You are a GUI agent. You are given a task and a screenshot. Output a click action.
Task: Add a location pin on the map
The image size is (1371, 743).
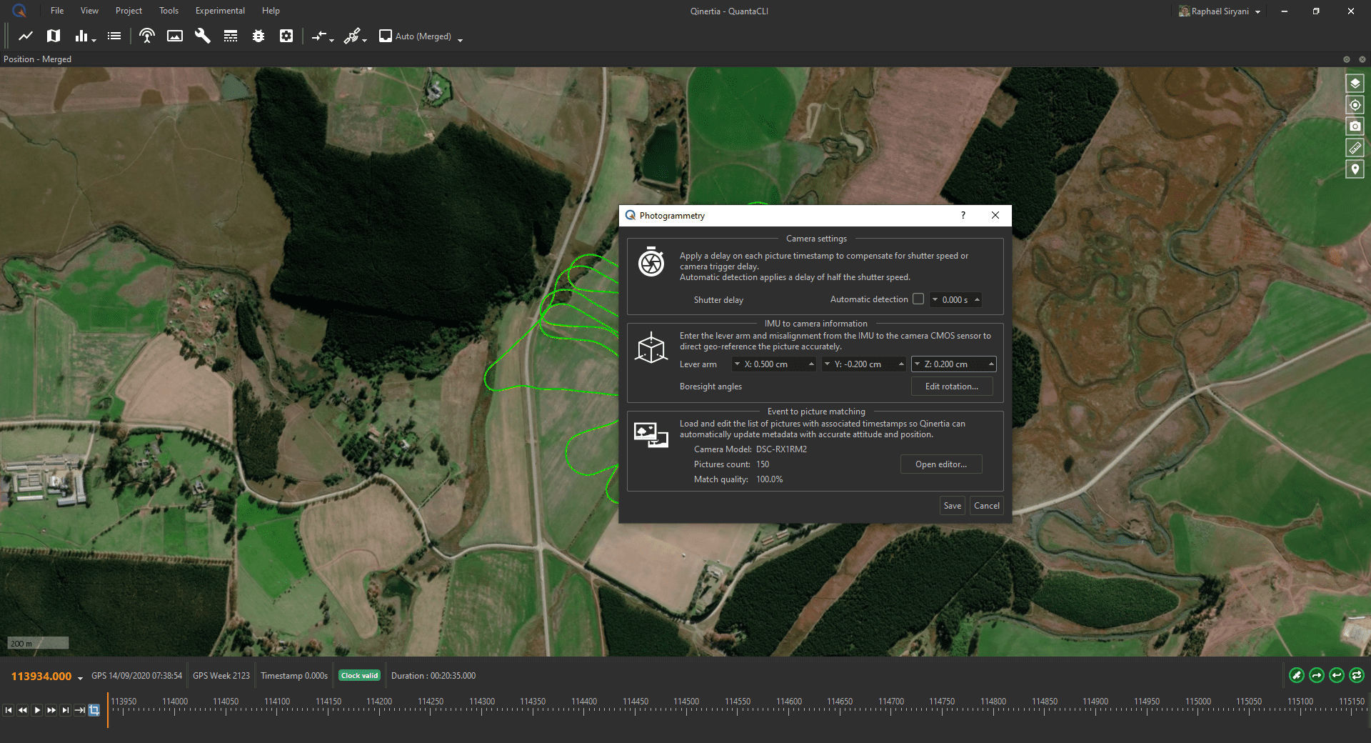point(1355,169)
